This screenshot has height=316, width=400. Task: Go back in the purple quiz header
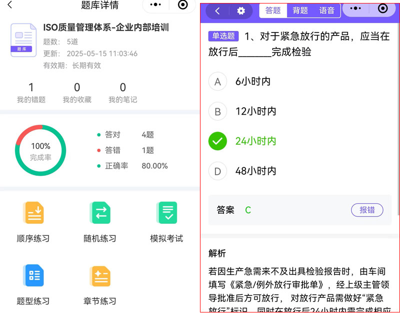[x=217, y=11]
